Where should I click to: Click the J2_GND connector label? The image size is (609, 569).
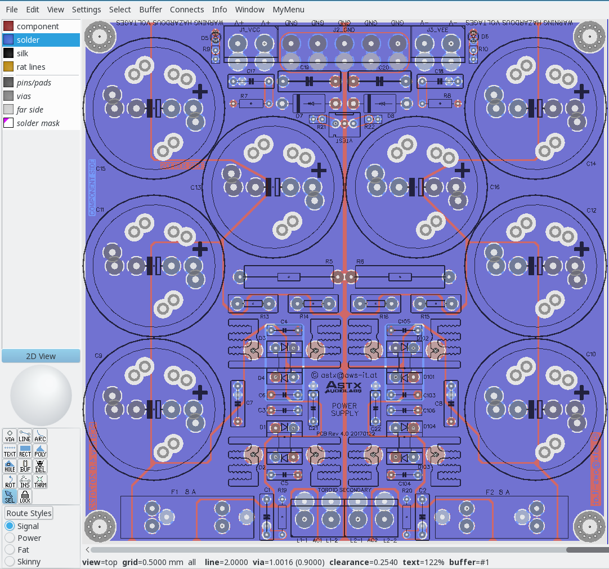344,29
